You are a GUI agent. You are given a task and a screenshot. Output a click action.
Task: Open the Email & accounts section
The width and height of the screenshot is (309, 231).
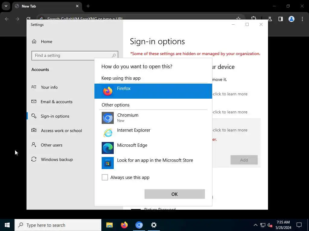56,102
